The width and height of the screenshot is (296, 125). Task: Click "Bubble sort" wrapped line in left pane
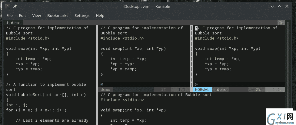[x=19, y=33]
